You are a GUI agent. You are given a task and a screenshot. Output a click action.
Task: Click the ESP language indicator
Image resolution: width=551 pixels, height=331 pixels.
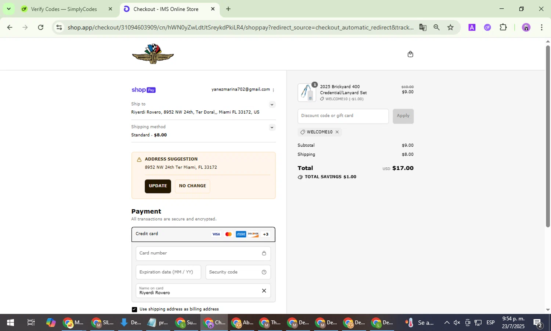coord(490,323)
